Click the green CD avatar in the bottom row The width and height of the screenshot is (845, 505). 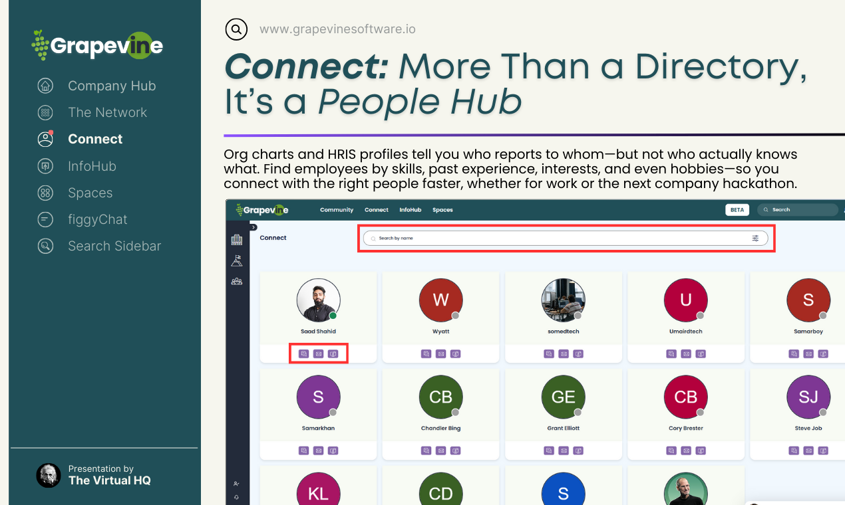[x=441, y=488]
